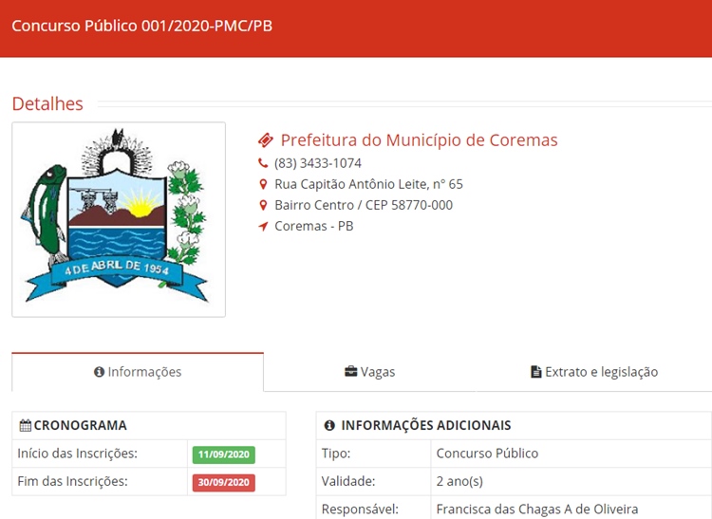Click the navigation arrow icon beside Coremas - PB

pyautogui.click(x=264, y=226)
